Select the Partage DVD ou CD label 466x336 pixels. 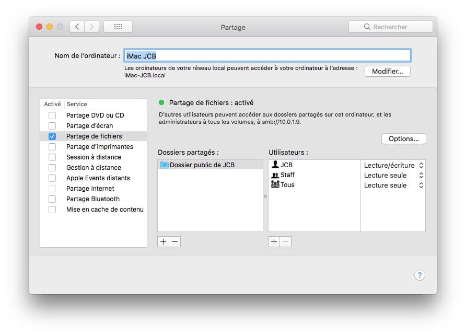click(x=95, y=115)
